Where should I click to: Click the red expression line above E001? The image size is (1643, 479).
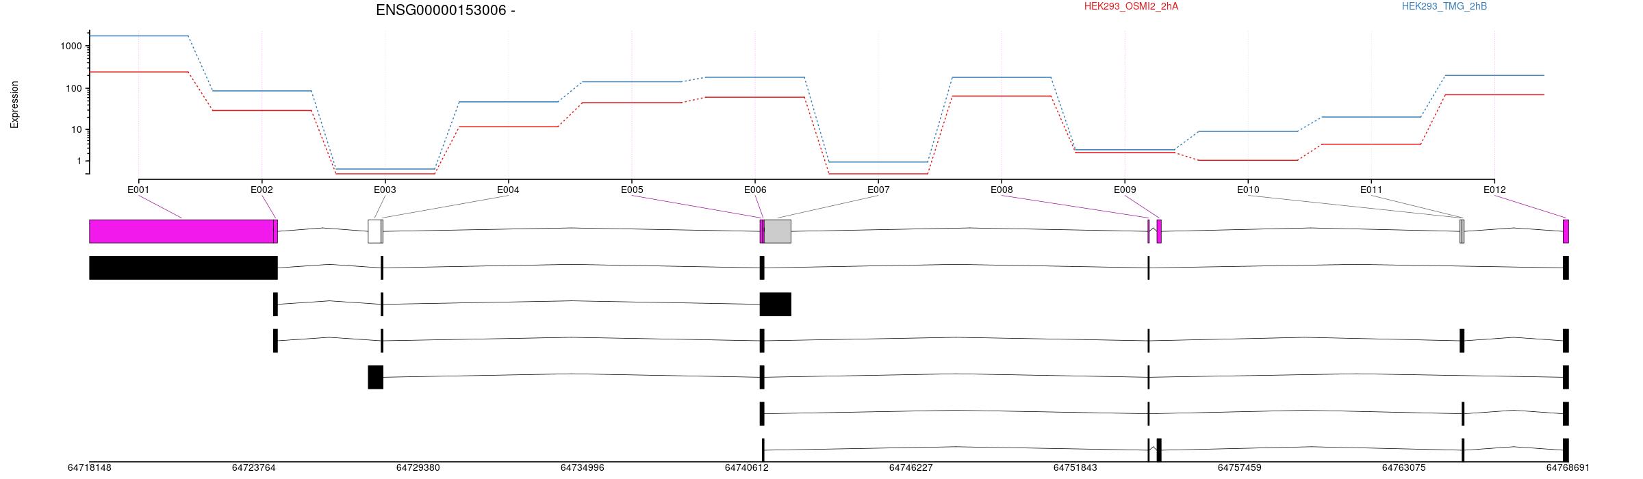coord(138,72)
